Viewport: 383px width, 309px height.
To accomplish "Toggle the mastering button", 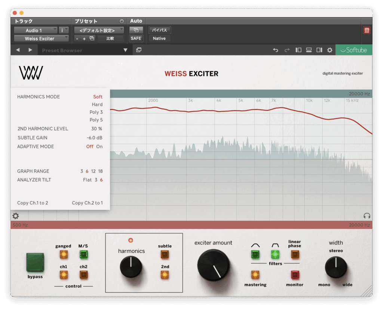I will point(255,275).
